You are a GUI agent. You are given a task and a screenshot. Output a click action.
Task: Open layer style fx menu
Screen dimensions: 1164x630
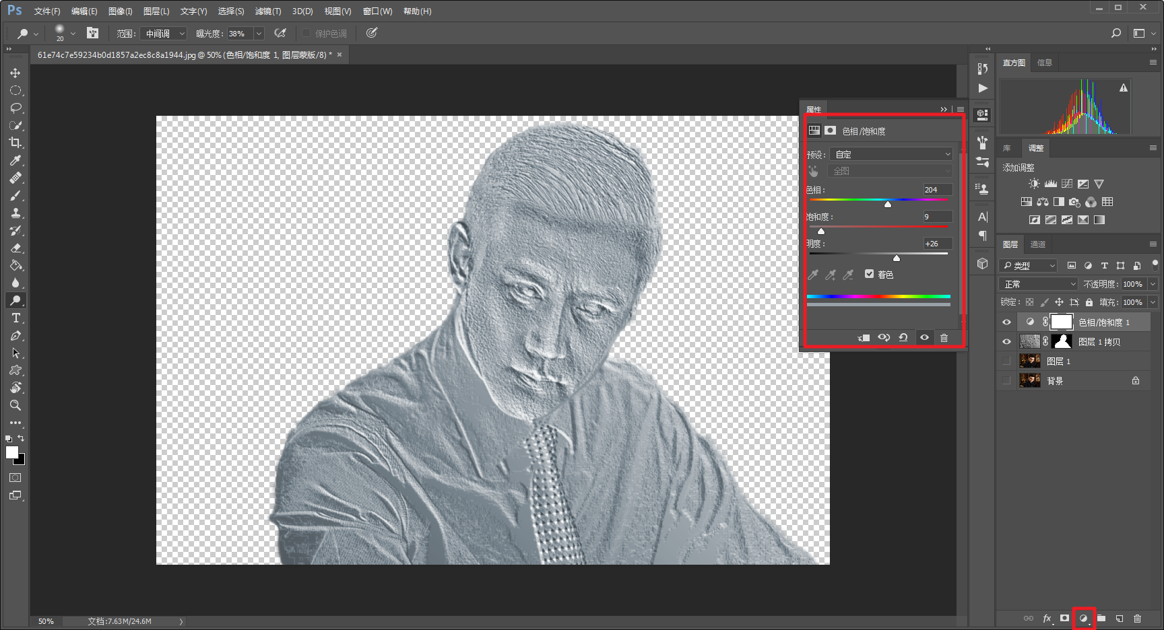coord(1047,618)
